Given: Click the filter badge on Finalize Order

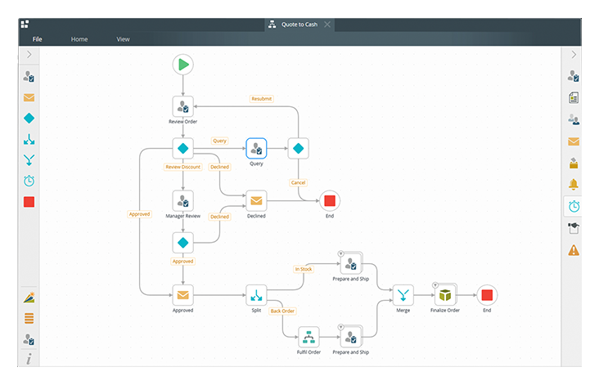Looking at the screenshot, I should pos(435,285).
